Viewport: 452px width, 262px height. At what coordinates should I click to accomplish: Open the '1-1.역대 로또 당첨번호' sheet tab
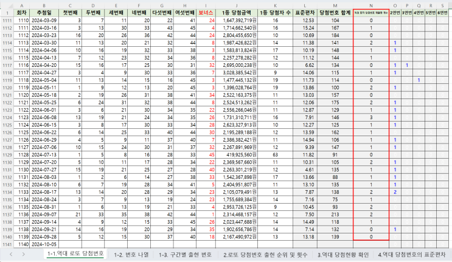click(75, 253)
